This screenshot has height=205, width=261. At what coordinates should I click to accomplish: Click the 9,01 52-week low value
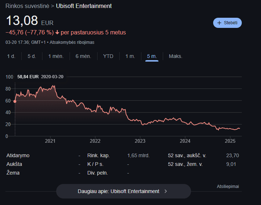(231, 164)
